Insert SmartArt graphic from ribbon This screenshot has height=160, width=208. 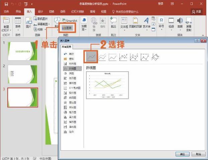(x=70, y=20)
